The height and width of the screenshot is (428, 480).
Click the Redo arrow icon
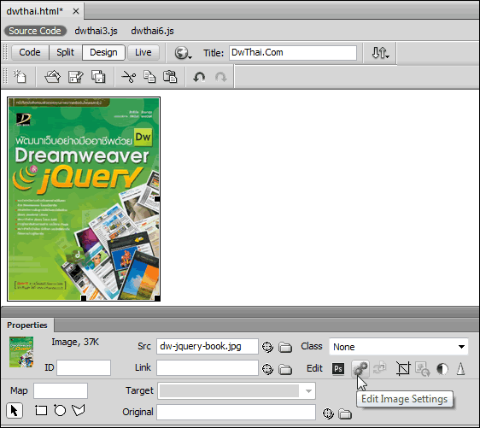[220, 77]
